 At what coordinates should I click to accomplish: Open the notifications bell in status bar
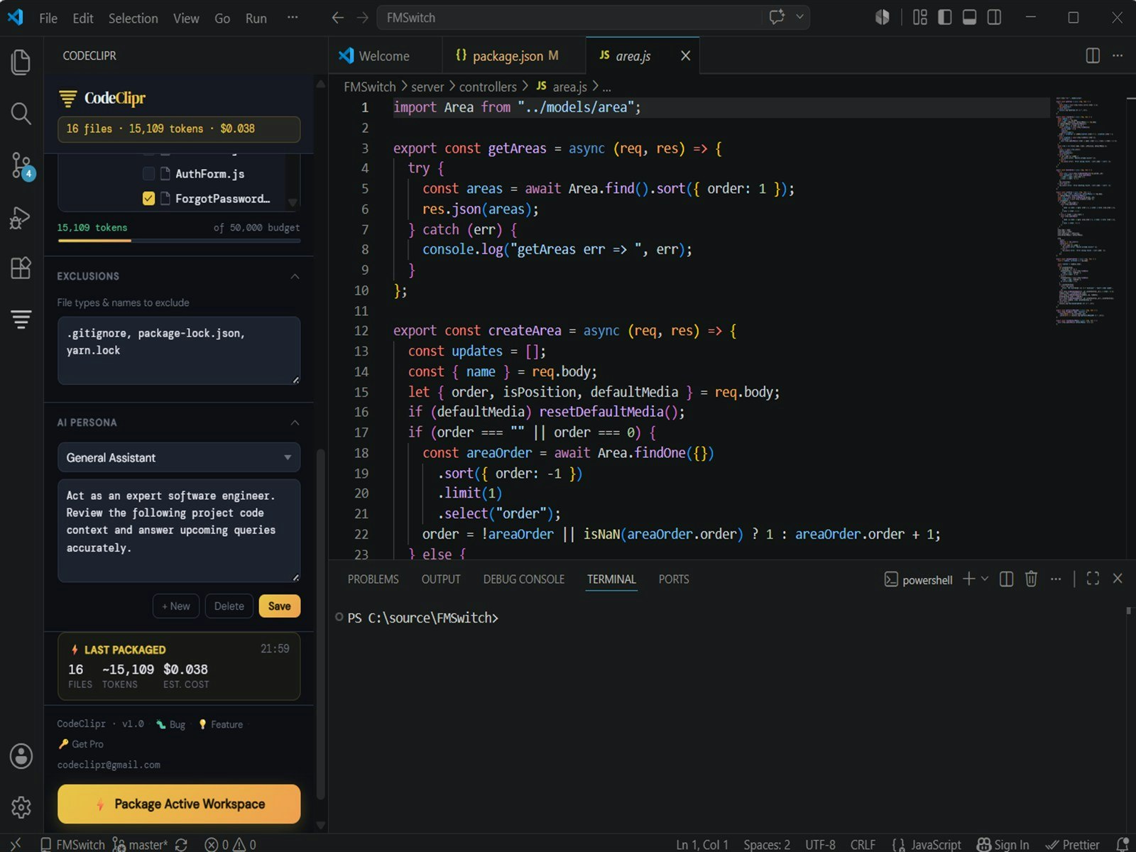1123,844
